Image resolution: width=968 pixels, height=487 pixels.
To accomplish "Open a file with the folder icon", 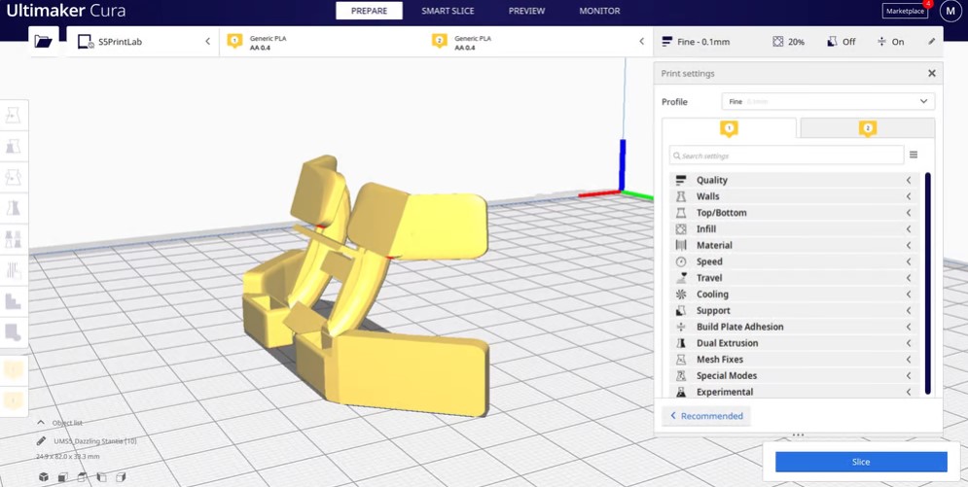I will (43, 41).
